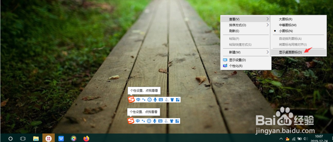333x142 pixels.
Task: Expand the 排序方式(O) submenu
Action: point(245,25)
